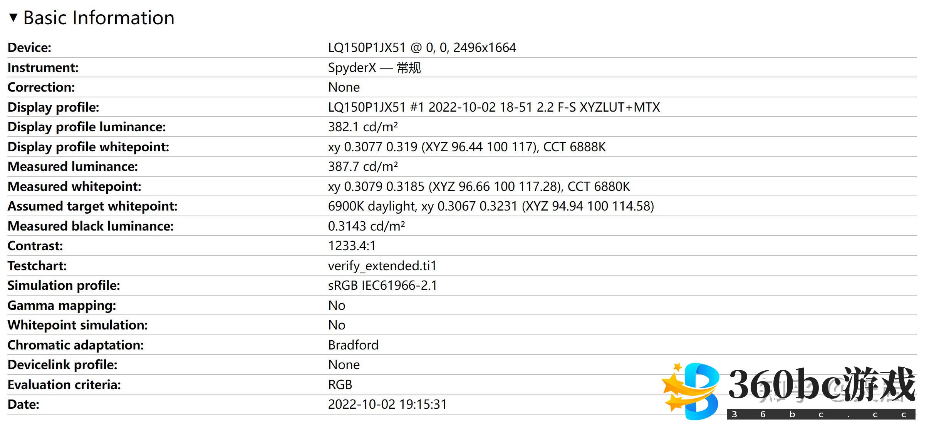Click the 360bc游戏 watermark text
The image size is (929, 428).
point(821,385)
